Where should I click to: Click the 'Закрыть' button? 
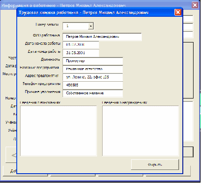point(155,164)
